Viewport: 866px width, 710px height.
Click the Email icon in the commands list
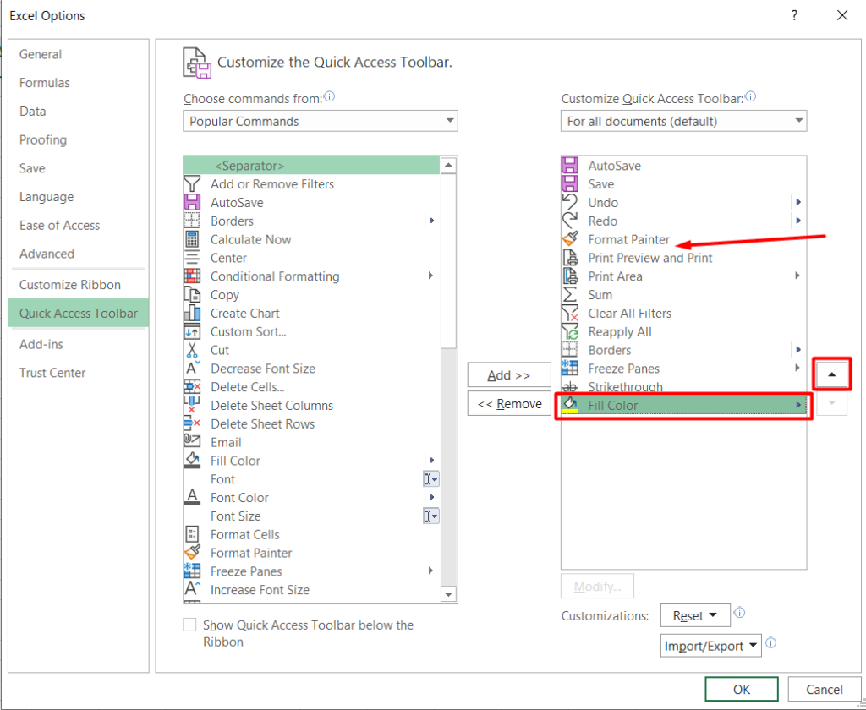point(192,442)
